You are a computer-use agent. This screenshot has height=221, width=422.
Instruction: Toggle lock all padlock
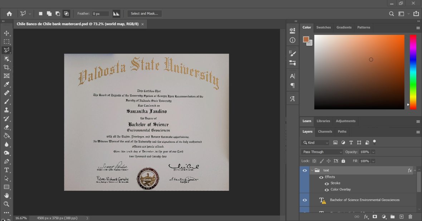pos(343,161)
